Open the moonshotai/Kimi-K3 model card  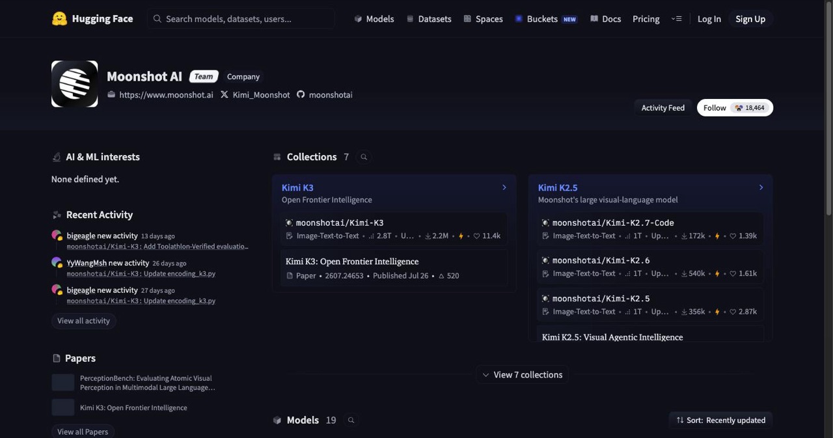click(x=394, y=229)
